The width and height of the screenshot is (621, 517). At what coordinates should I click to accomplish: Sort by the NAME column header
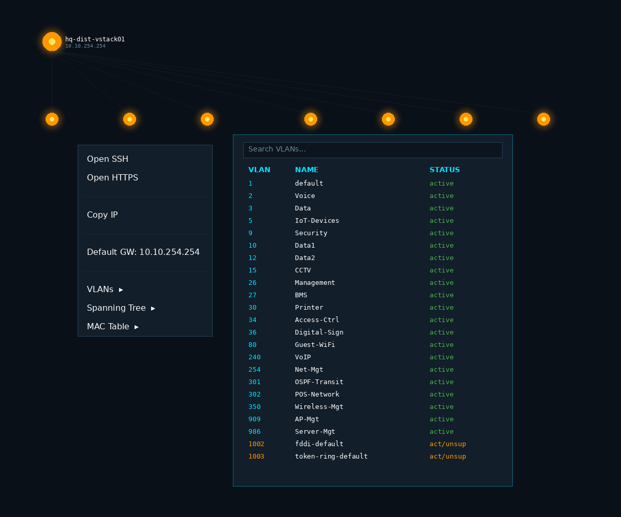[x=306, y=170]
